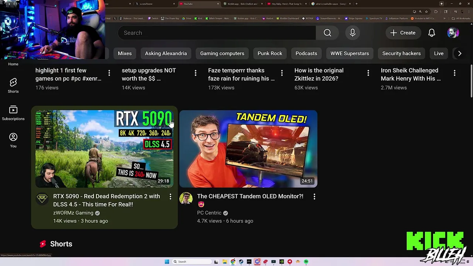
Task: Open Steam from the taskbar
Action: pos(241,262)
